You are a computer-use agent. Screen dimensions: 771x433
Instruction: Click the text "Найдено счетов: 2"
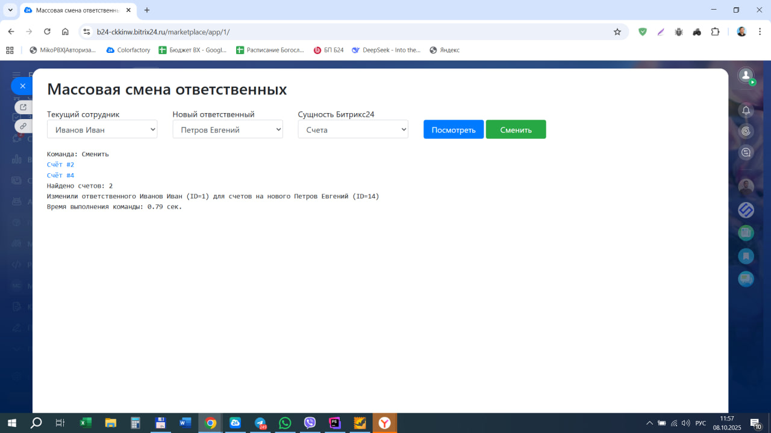pyautogui.click(x=80, y=186)
